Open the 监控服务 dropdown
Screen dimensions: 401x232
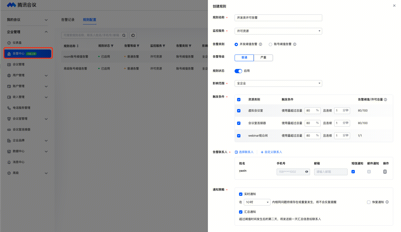[278, 31]
